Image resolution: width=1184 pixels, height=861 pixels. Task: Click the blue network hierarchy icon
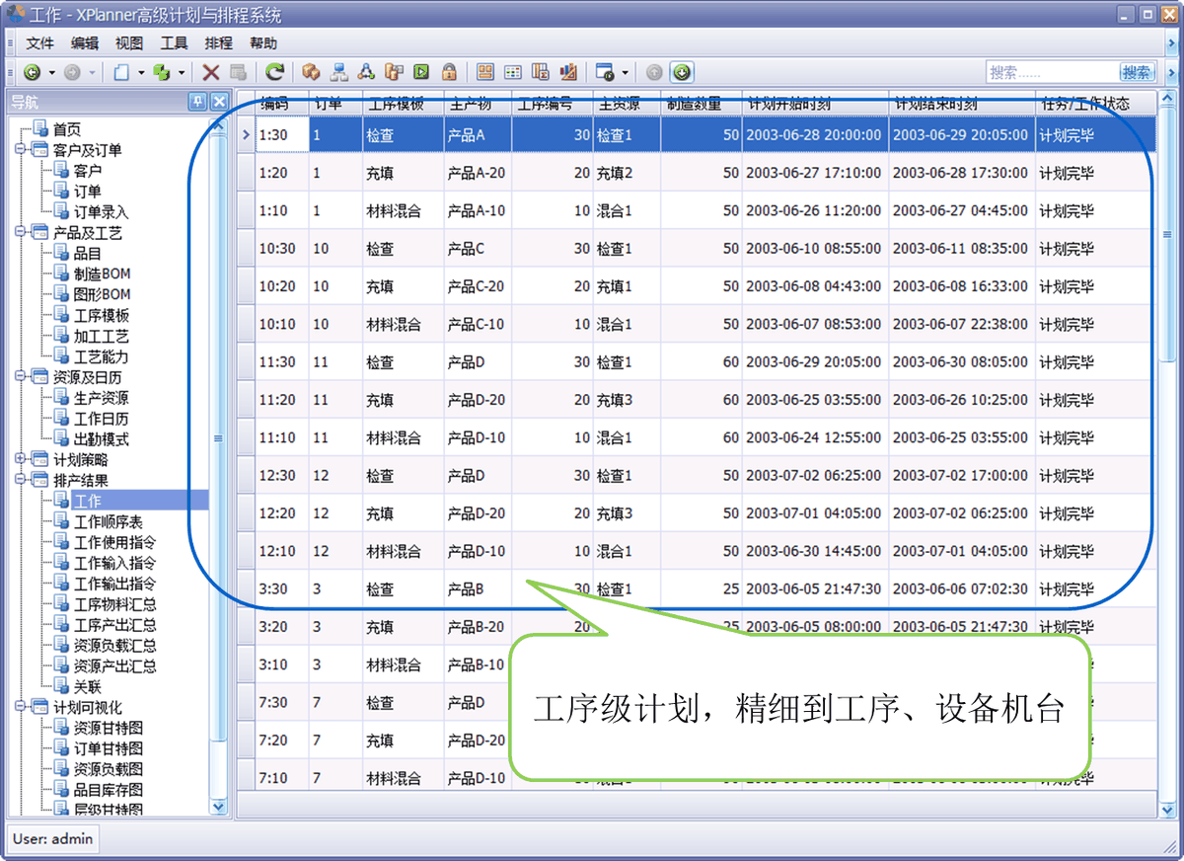338,72
